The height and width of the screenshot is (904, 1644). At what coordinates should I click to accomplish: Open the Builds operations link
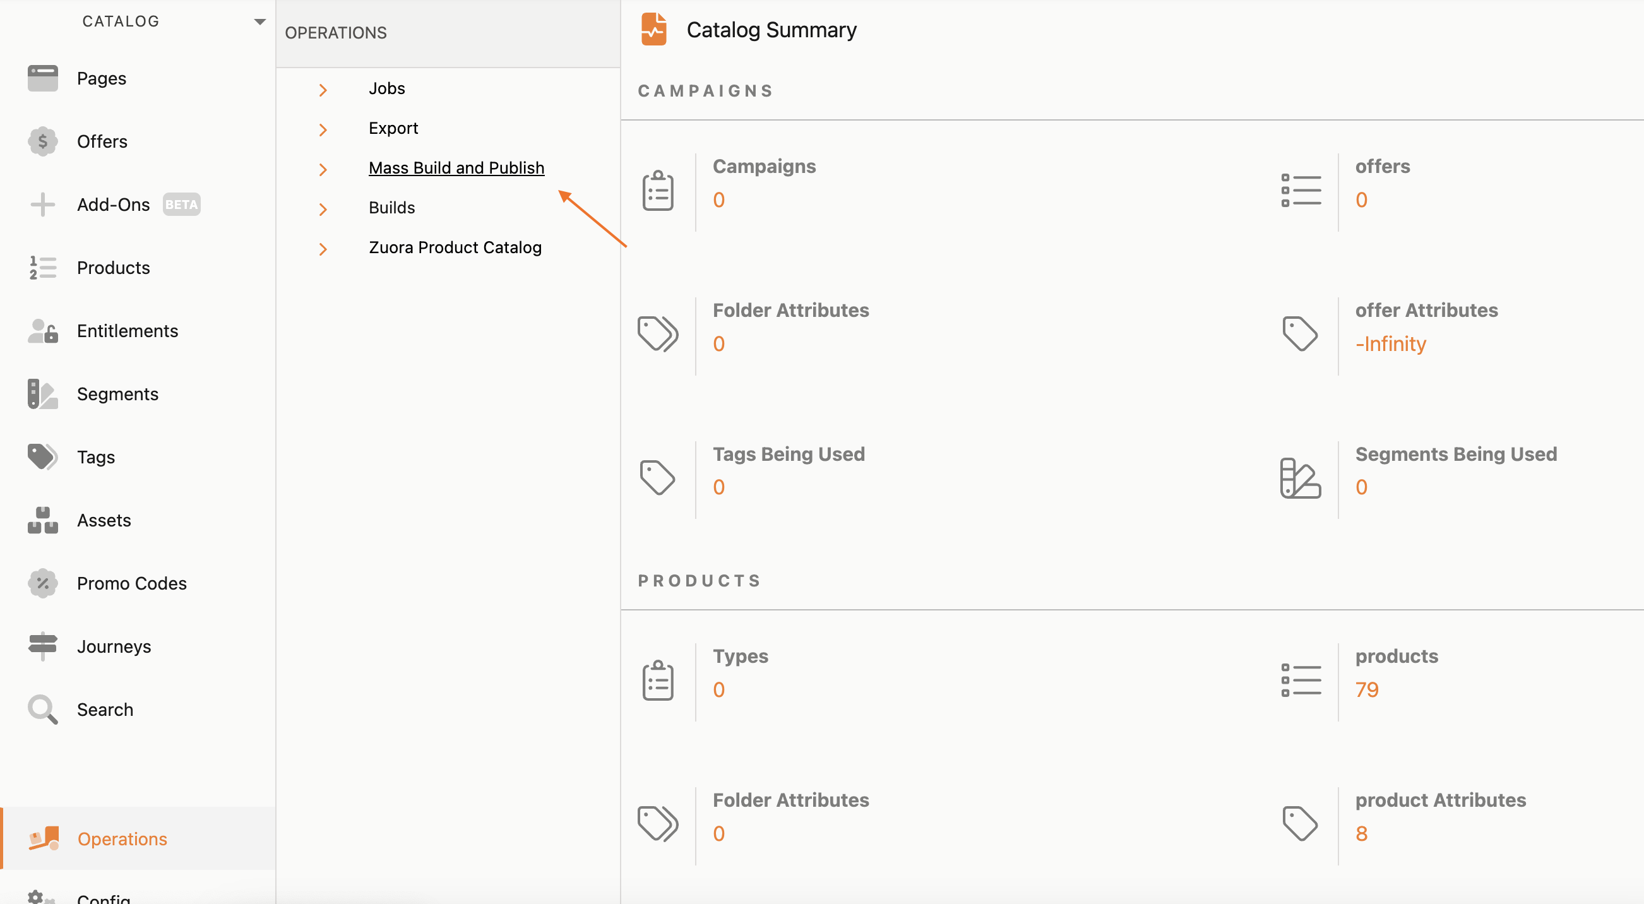click(x=392, y=207)
